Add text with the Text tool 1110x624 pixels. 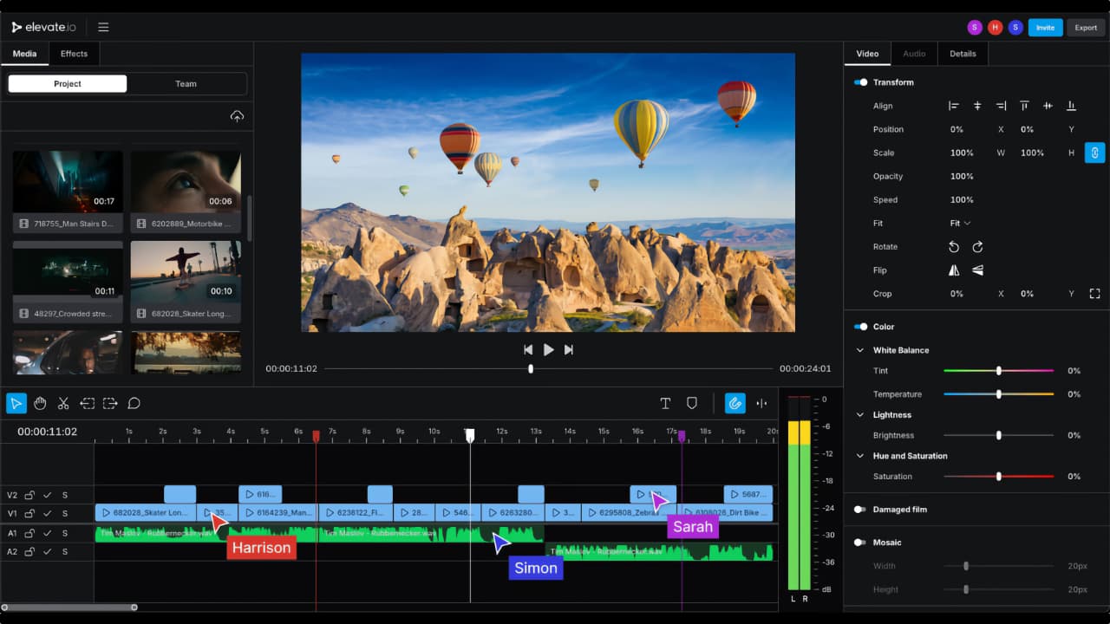click(x=665, y=403)
